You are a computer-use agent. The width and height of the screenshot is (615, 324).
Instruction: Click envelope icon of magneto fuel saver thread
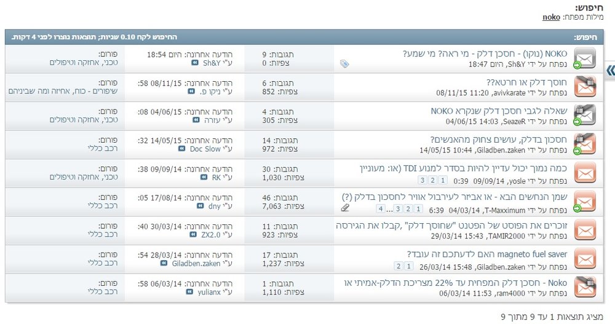click(x=585, y=259)
